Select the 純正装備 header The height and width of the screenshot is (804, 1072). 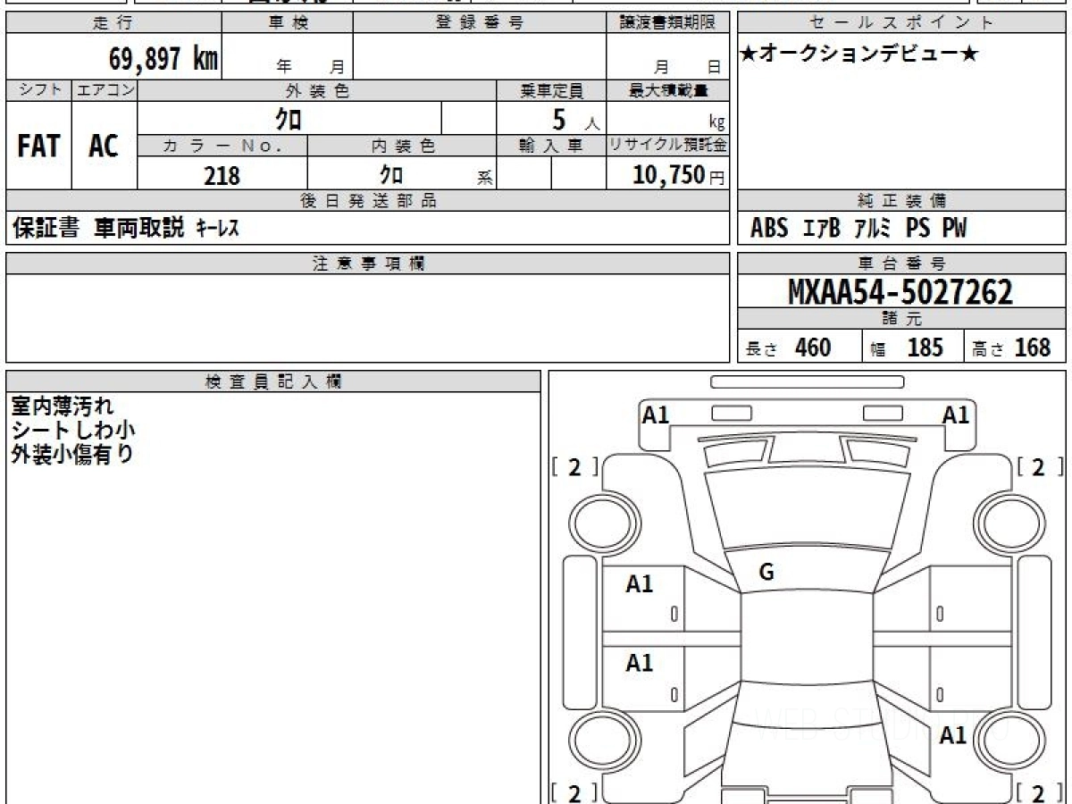[902, 201]
